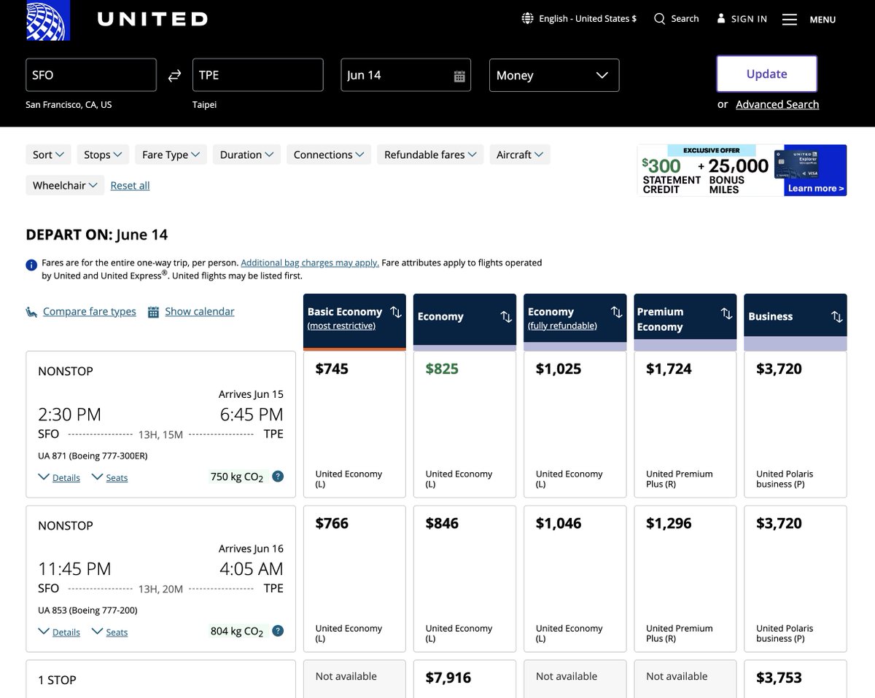The height and width of the screenshot is (698, 875).
Task: Select $1,025 refundable Economy fare
Action: tap(575, 424)
